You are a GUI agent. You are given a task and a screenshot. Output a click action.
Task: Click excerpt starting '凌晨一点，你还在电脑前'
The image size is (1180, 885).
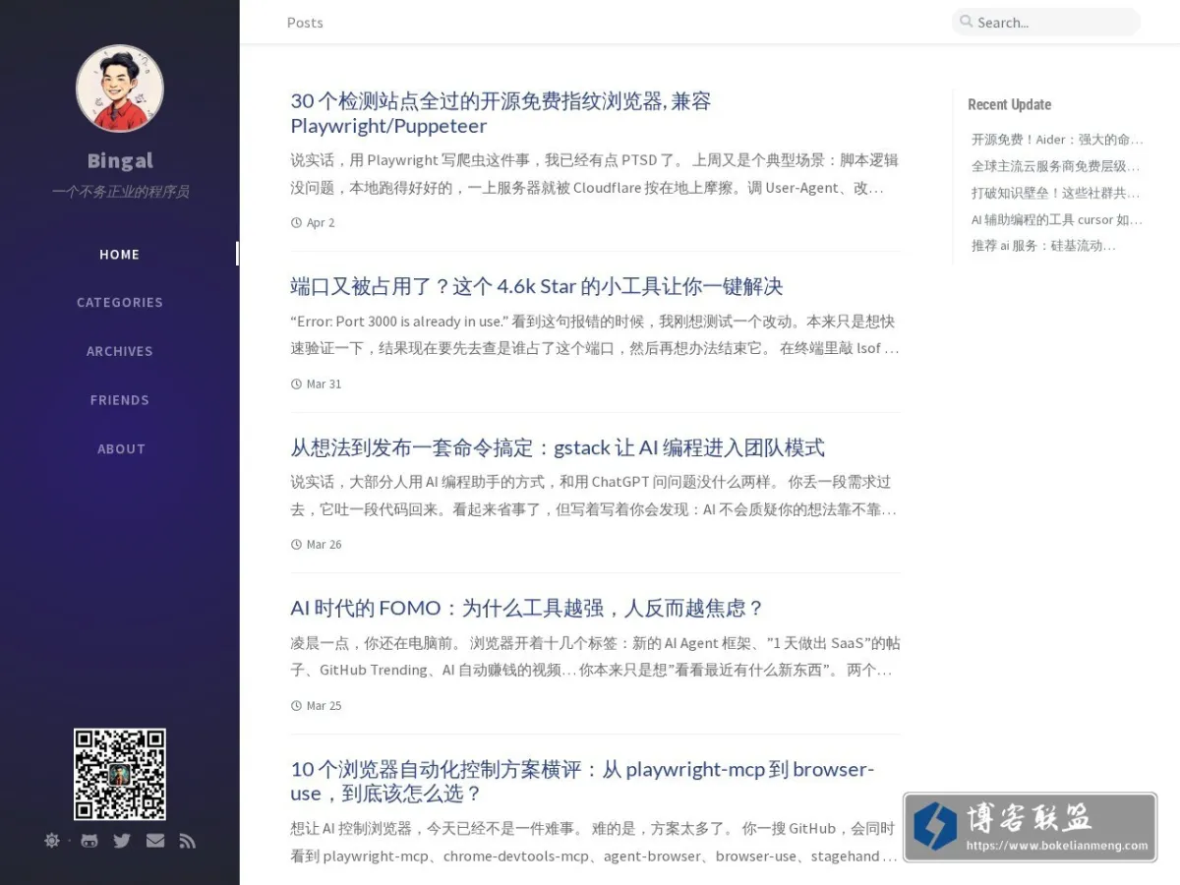pyautogui.click(x=595, y=657)
